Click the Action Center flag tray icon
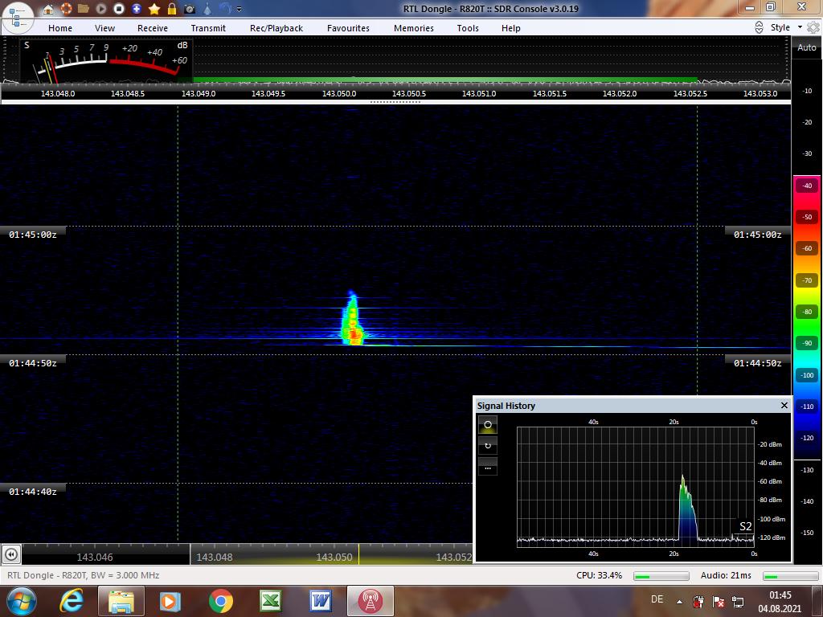This screenshot has width=823, height=617. point(718,601)
